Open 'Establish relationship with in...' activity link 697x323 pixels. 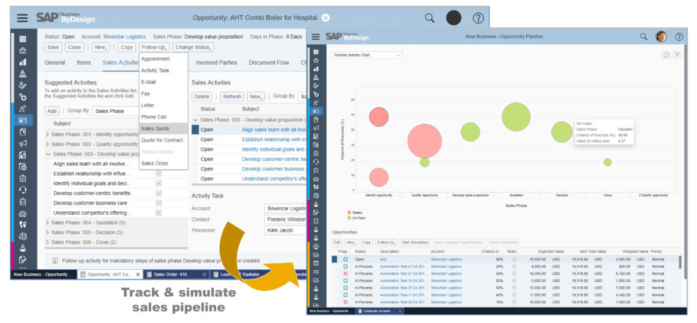click(x=274, y=139)
